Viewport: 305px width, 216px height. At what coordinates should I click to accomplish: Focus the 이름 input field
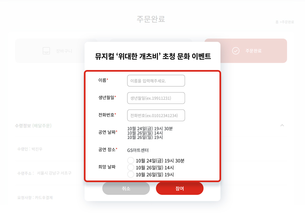tap(156, 81)
